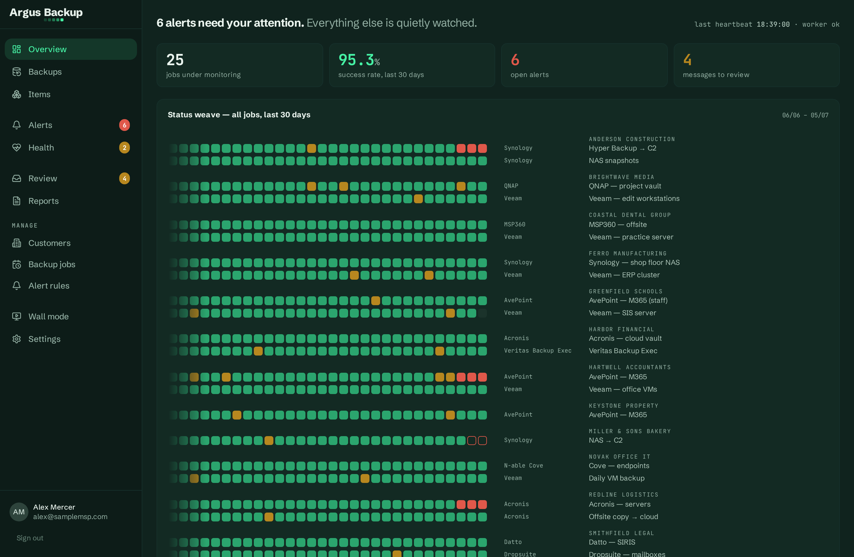Click the Alert rules bell icon
This screenshot has height=557, width=854.
click(17, 286)
